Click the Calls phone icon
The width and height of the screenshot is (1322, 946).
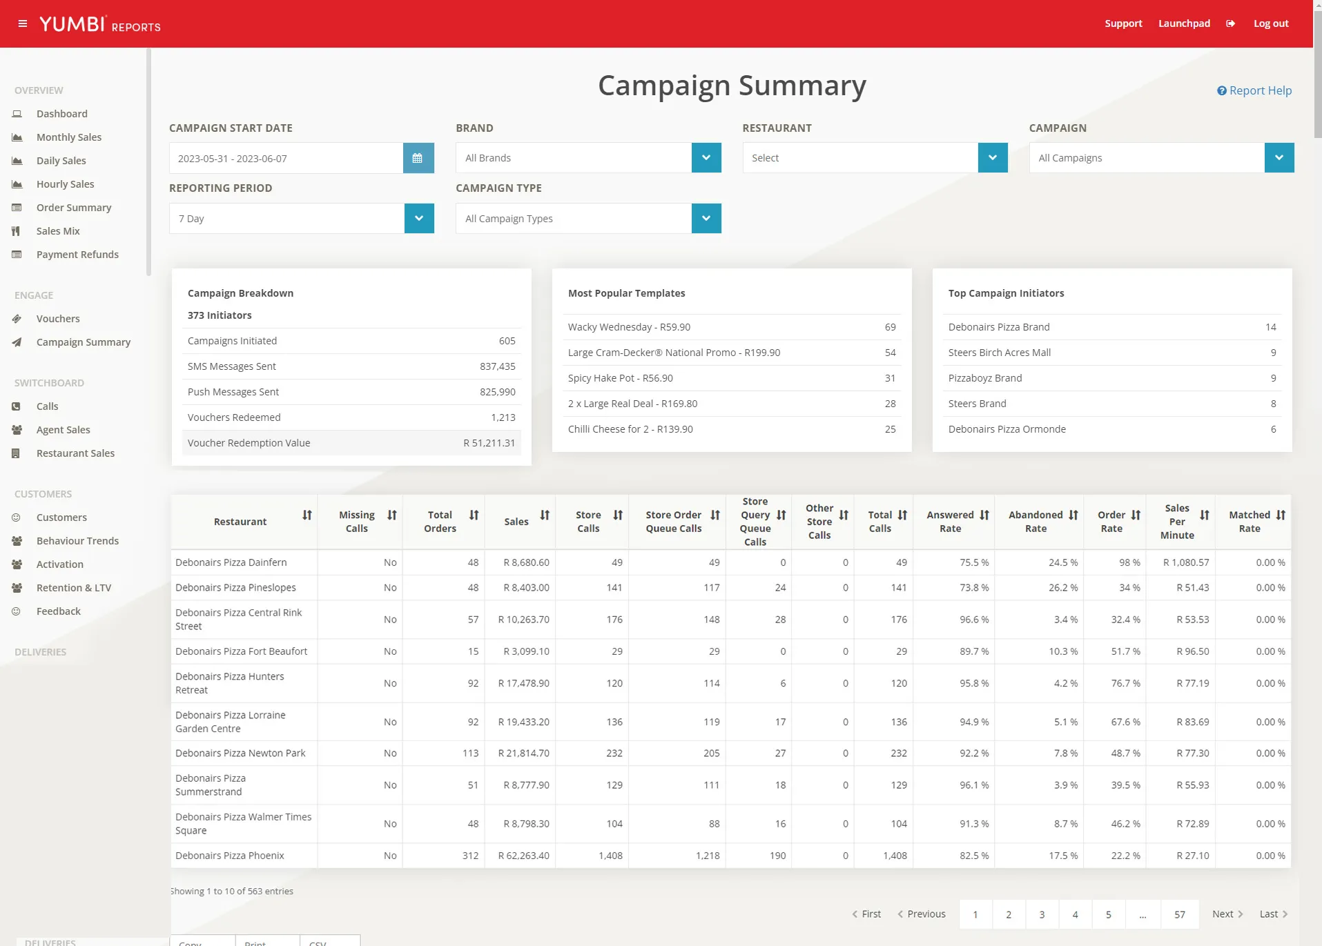tap(16, 406)
